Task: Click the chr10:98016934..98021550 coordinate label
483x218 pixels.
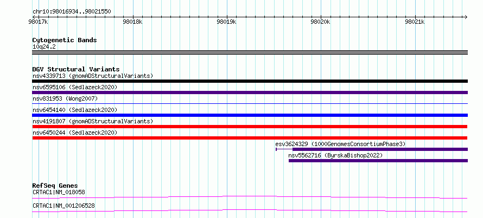Action: pos(72,12)
